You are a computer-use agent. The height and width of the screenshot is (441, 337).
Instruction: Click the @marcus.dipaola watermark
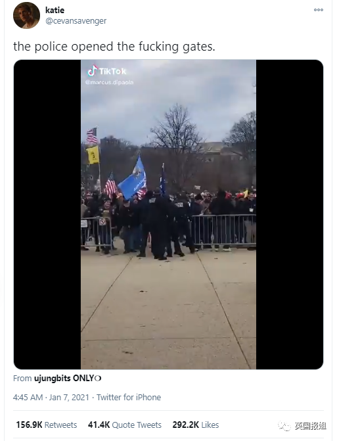point(109,82)
